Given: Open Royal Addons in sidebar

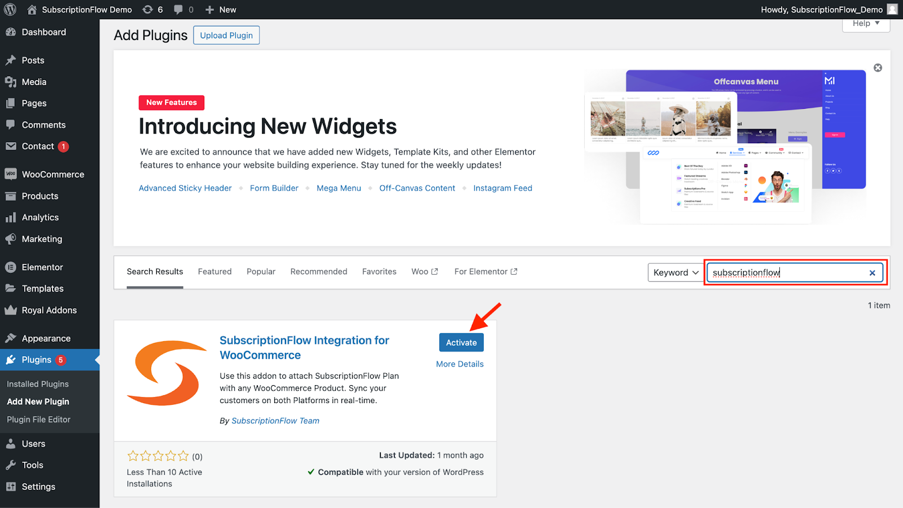Looking at the screenshot, I should tap(50, 310).
